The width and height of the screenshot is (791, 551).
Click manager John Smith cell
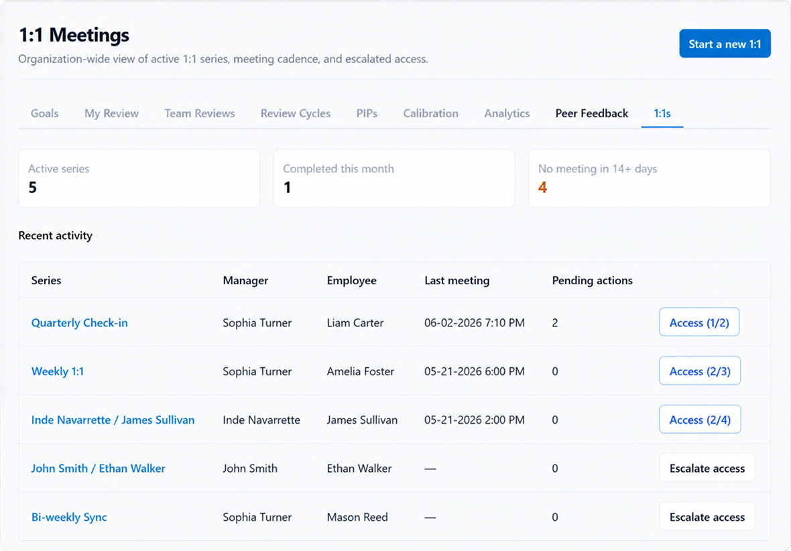pos(250,469)
